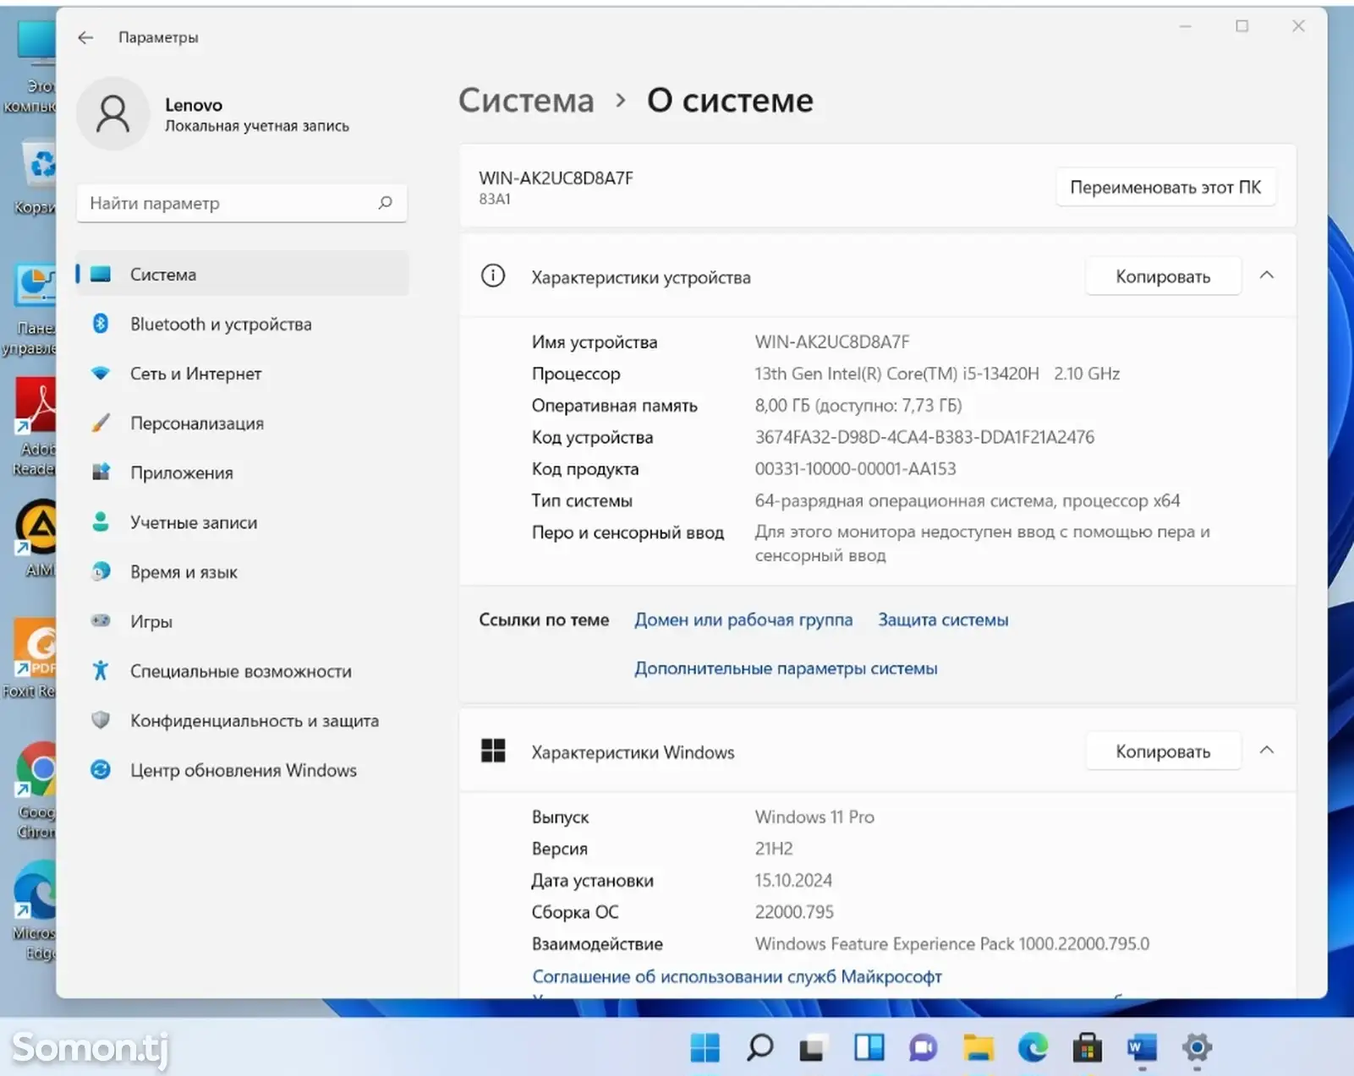The width and height of the screenshot is (1354, 1076).
Task: Copy device specs with Копировать under Характеристики устройства
Action: pyautogui.click(x=1163, y=276)
